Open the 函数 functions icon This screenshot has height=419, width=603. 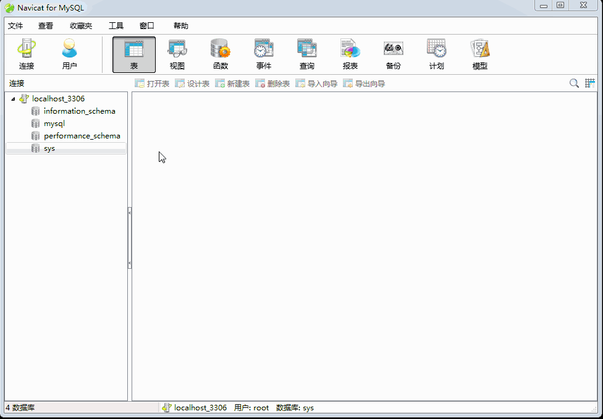pos(221,54)
